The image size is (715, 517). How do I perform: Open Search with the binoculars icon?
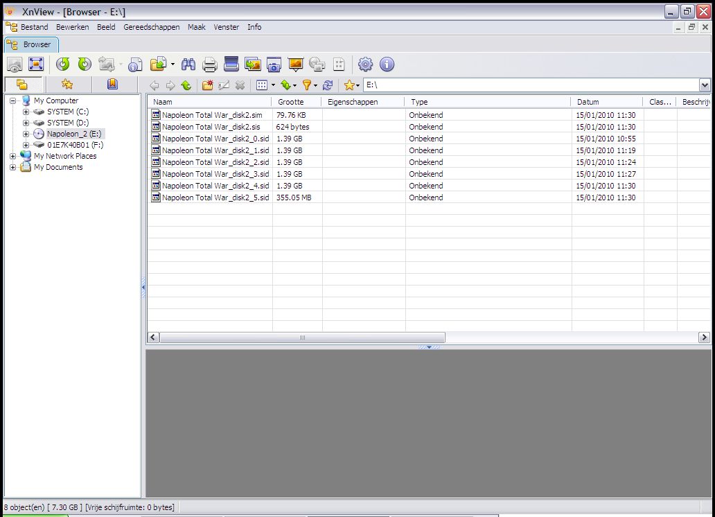coord(188,64)
